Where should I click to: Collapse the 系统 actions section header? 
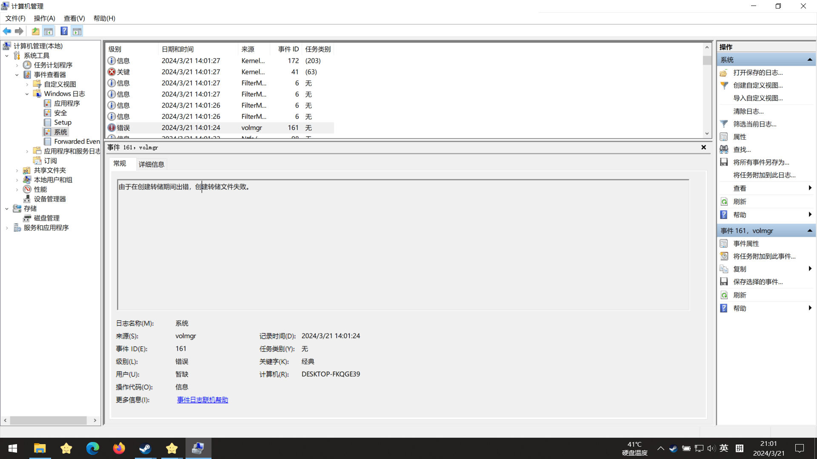[x=809, y=60]
